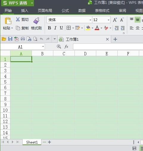This screenshot has height=151, width=143.
Task: Click the Open folder icon
Action: tap(4, 39)
